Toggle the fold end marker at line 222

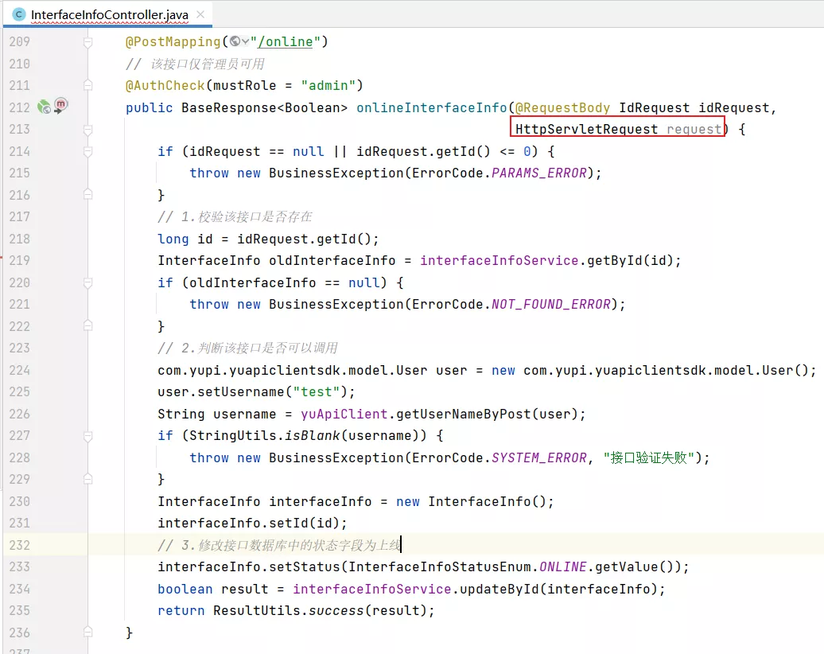(88, 326)
